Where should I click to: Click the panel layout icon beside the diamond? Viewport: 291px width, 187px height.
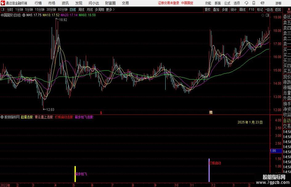click(x=267, y=15)
